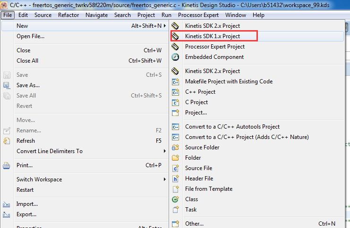
Task: Select Header File entry
Action: 257,179
